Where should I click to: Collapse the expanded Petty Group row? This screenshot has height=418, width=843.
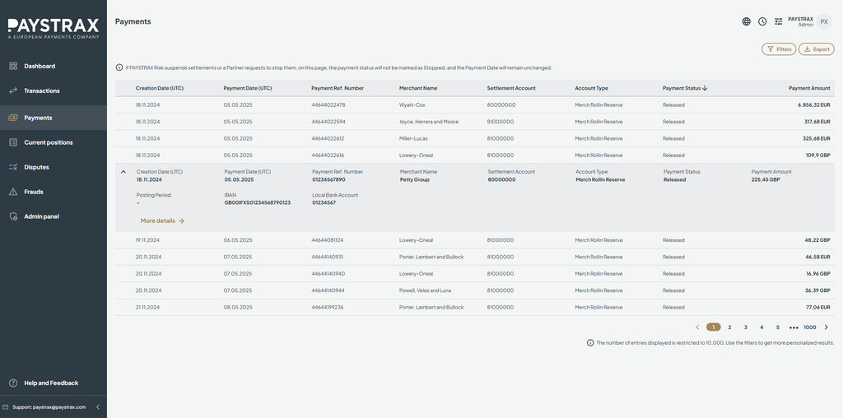[x=123, y=172]
